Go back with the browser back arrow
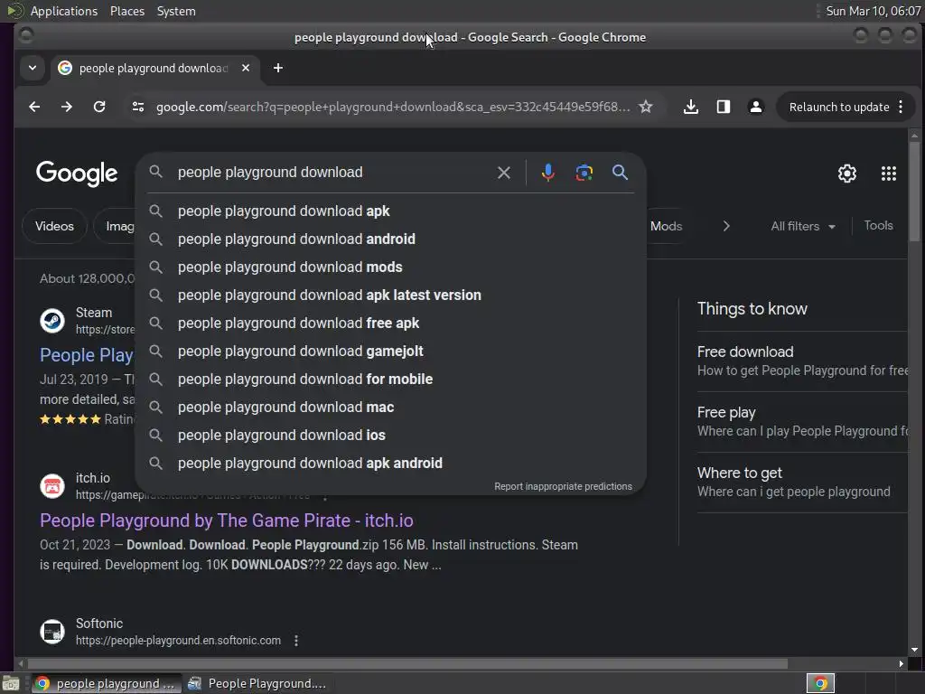 coord(34,107)
